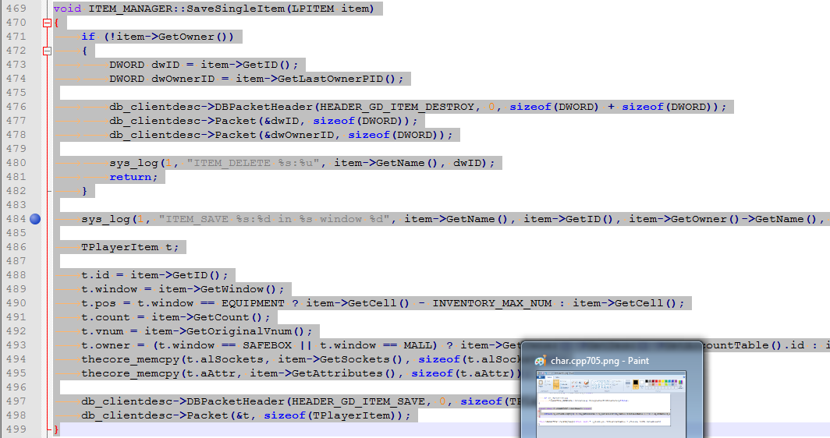This screenshot has width=830, height=438.
Task: Click 'MALL' on line 493
Action: click(x=417, y=345)
